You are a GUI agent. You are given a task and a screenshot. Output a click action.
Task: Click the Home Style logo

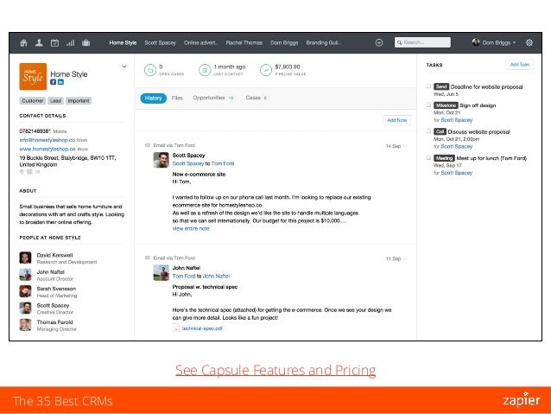(x=33, y=77)
